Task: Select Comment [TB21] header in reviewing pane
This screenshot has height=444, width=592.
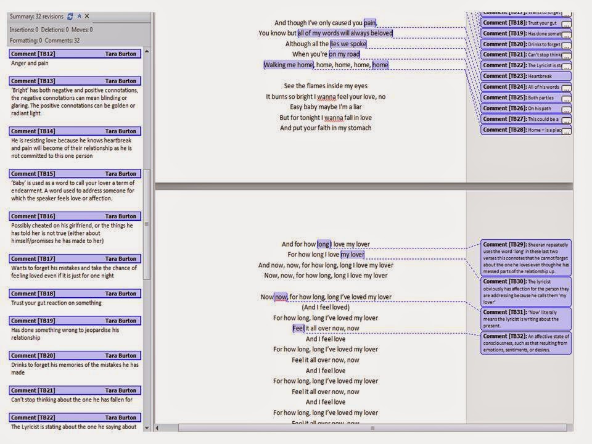Action: [x=75, y=390]
